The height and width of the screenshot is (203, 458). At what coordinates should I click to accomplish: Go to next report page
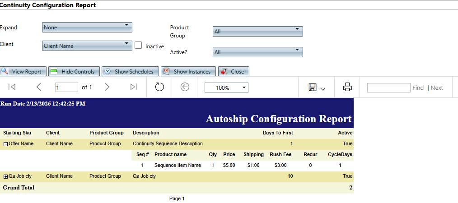(107, 87)
